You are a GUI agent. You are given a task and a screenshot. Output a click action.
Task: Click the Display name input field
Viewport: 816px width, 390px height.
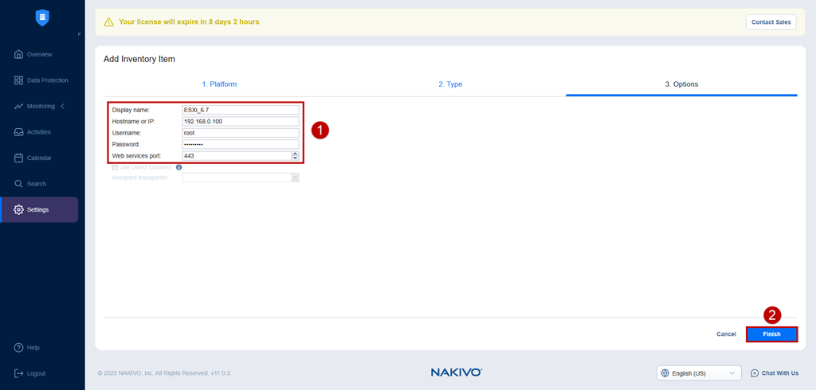coord(241,110)
